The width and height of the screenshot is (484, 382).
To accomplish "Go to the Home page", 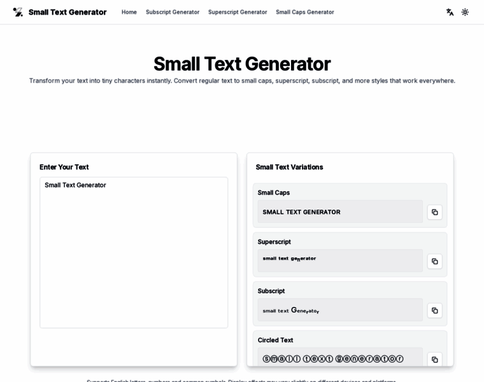I will 129,12.
